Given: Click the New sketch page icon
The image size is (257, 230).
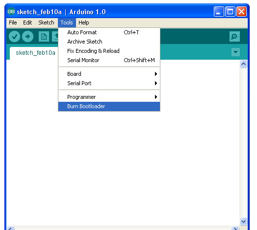Looking at the screenshot, I should tap(44, 36).
